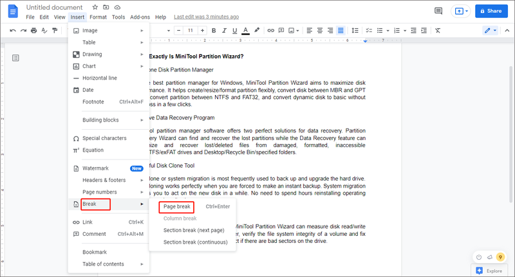Click the Insert link icon
The image size is (515, 277).
point(270,30)
